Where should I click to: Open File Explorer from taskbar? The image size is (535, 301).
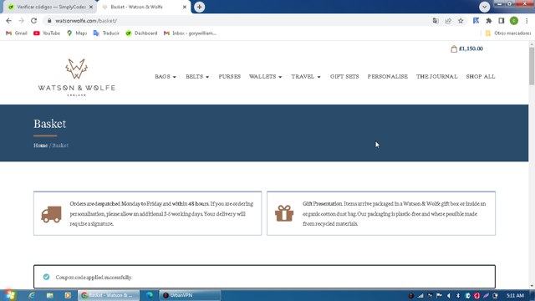50,295
